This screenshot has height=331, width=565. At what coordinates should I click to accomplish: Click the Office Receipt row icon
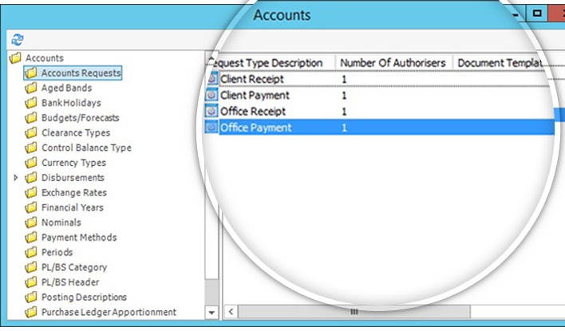pos(212,111)
